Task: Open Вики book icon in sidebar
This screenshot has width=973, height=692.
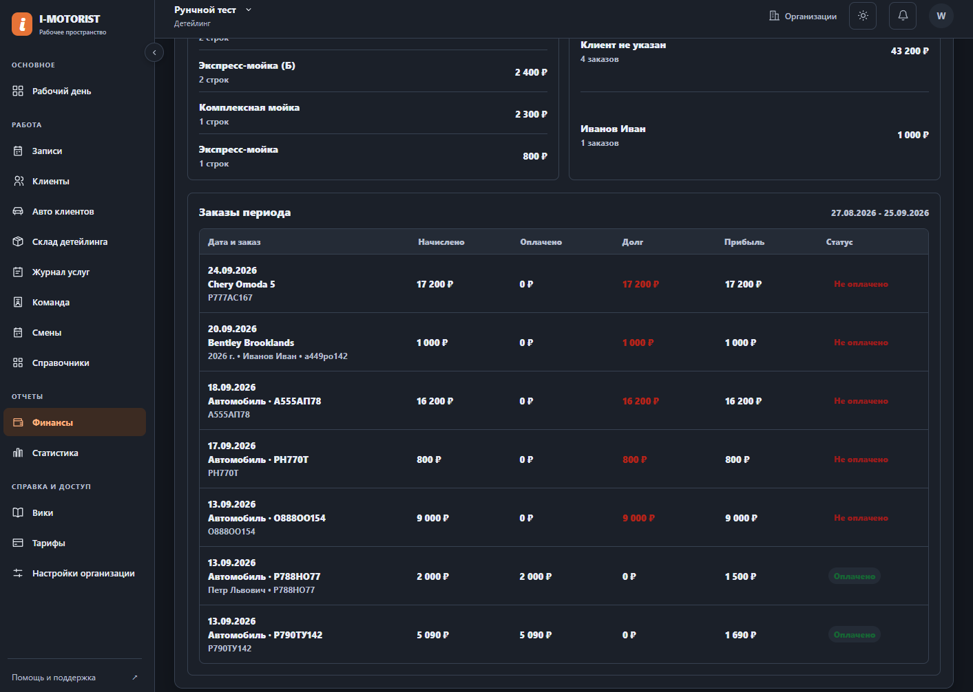Action: 18,512
